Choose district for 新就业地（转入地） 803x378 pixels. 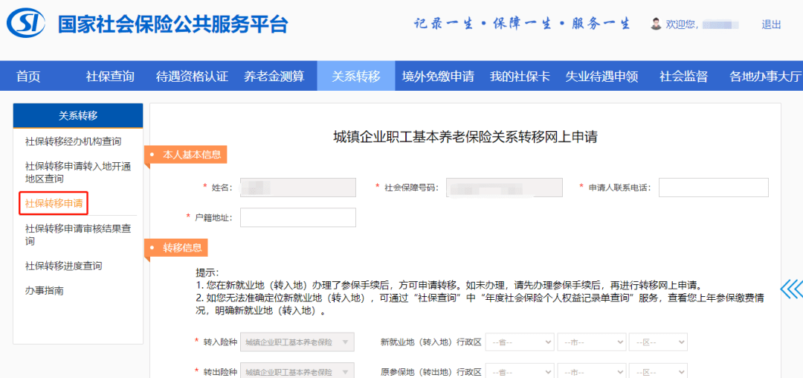tap(658, 342)
